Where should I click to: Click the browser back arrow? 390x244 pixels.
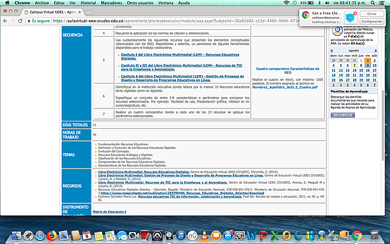(5, 21)
